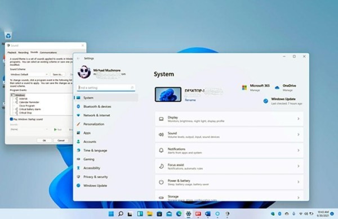The height and width of the screenshot is (219, 338).
Task: Open Microsoft Store from the taskbar
Action: point(159,213)
